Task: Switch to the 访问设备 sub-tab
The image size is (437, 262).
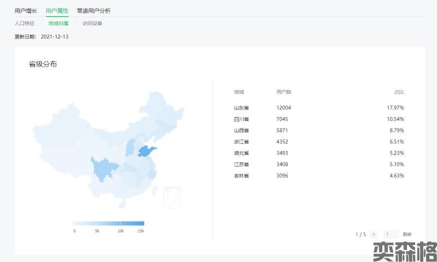Action: 92,24
